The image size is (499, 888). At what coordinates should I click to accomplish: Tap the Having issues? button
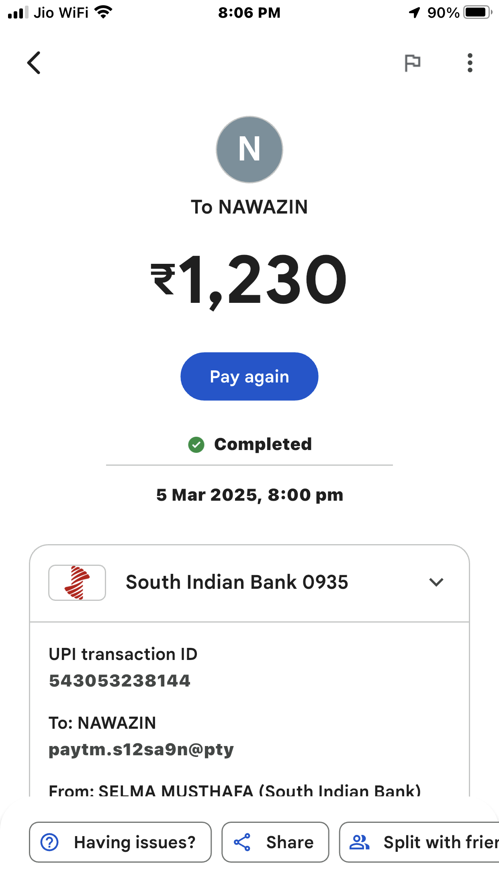click(120, 842)
